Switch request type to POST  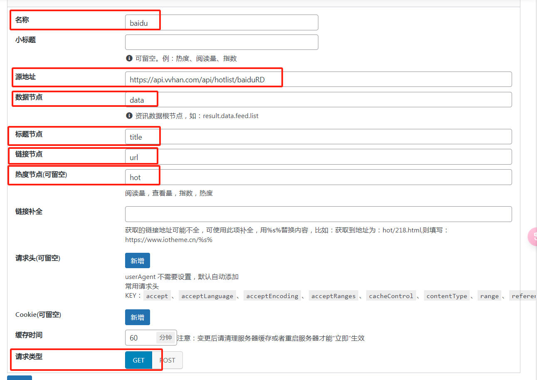point(168,360)
